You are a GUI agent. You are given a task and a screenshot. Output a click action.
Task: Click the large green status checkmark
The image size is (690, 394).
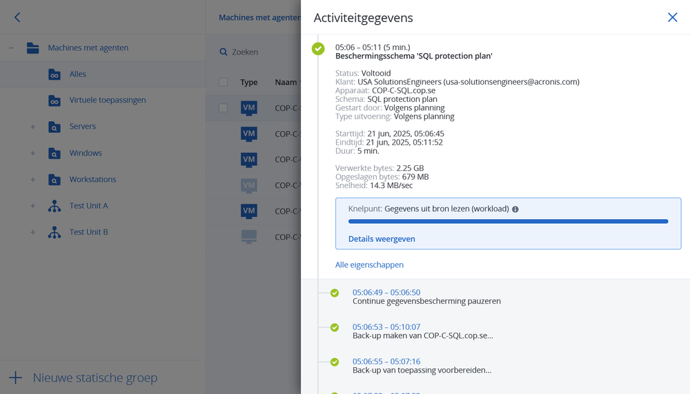coord(318,49)
